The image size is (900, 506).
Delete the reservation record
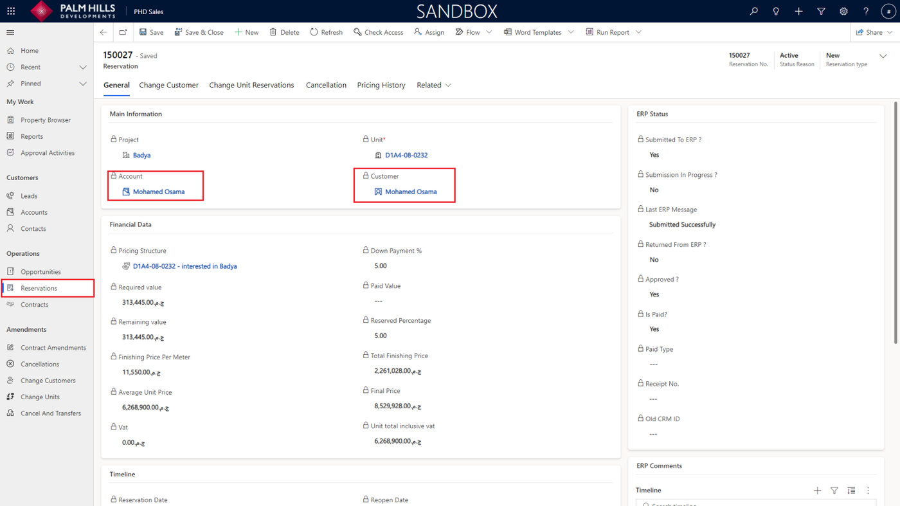pyautogui.click(x=284, y=32)
